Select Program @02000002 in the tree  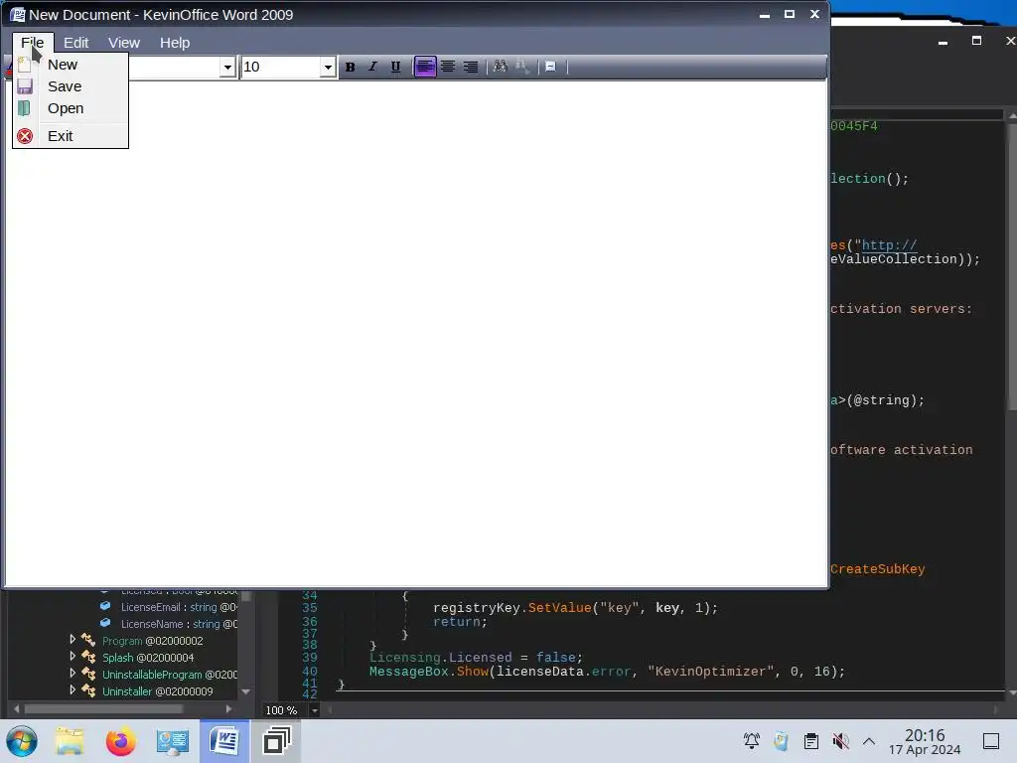pyautogui.click(x=152, y=641)
